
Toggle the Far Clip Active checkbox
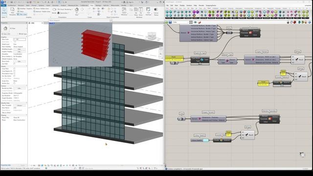coord(14,76)
